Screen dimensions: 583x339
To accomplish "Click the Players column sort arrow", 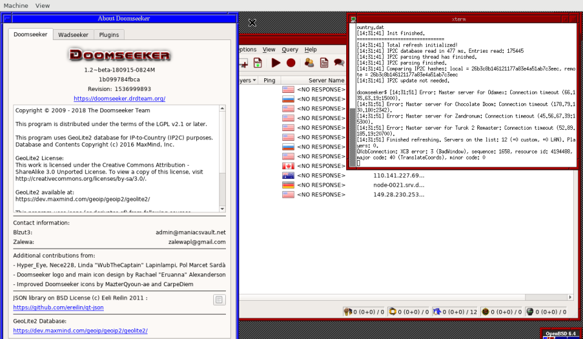I will coord(254,80).
